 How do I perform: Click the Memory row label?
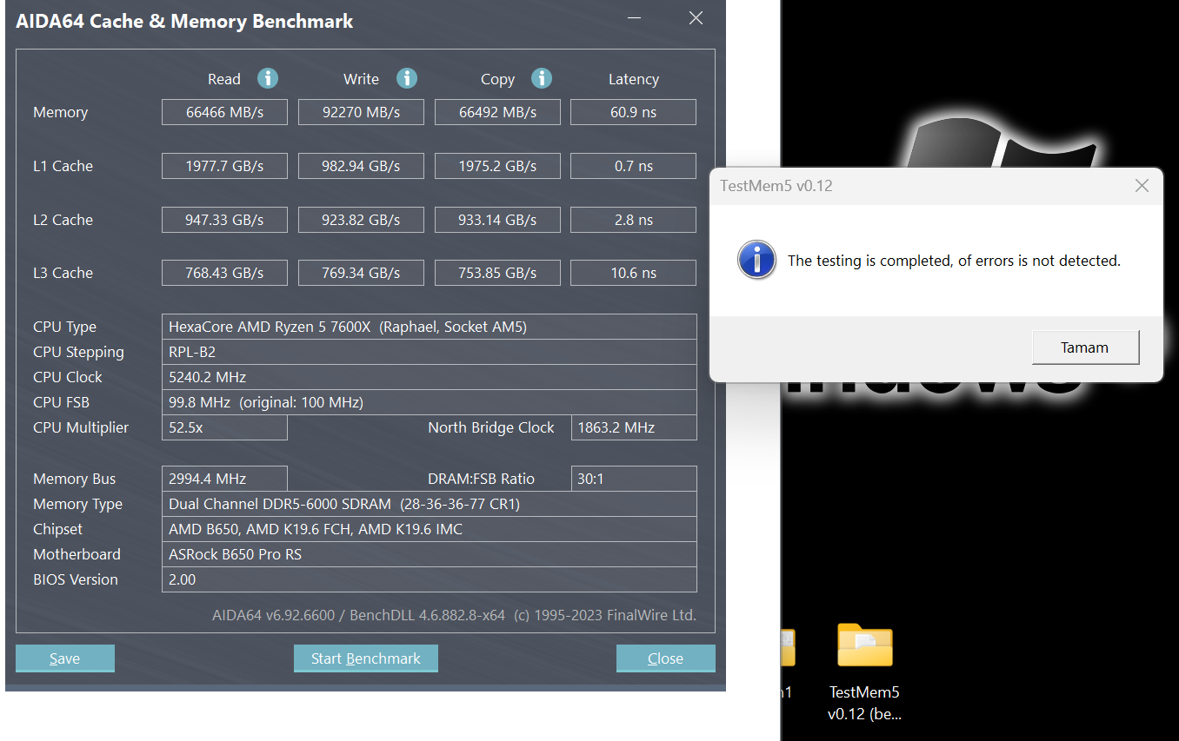click(60, 112)
